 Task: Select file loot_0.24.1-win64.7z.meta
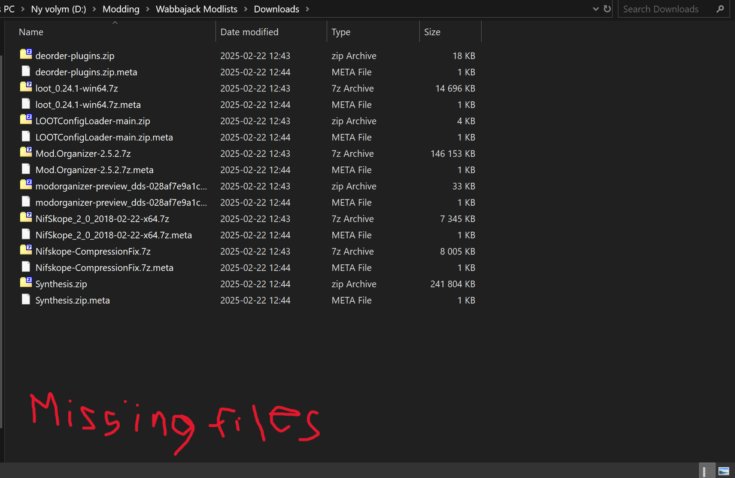[x=88, y=105]
